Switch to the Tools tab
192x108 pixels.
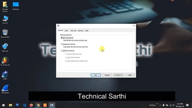point(87,31)
